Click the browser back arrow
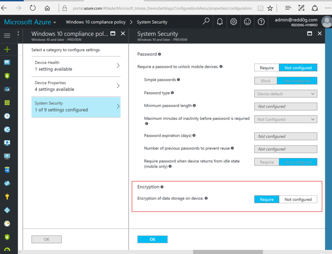This screenshot has height=254, width=332. 4,8
